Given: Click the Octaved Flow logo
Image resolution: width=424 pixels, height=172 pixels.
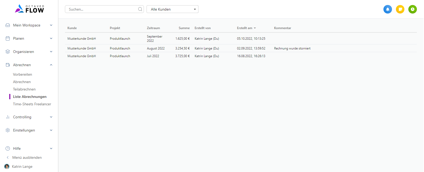Looking at the screenshot, I should point(29,9).
